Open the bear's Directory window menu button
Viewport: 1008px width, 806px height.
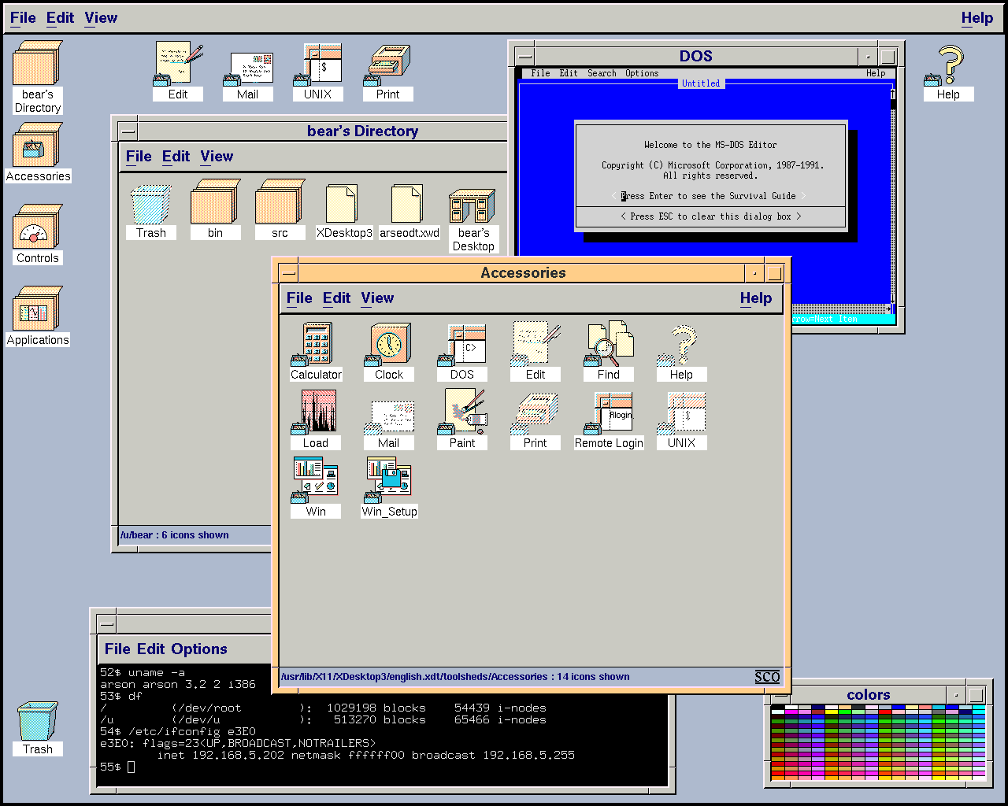click(128, 131)
